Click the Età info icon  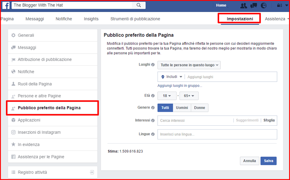tap(153, 96)
